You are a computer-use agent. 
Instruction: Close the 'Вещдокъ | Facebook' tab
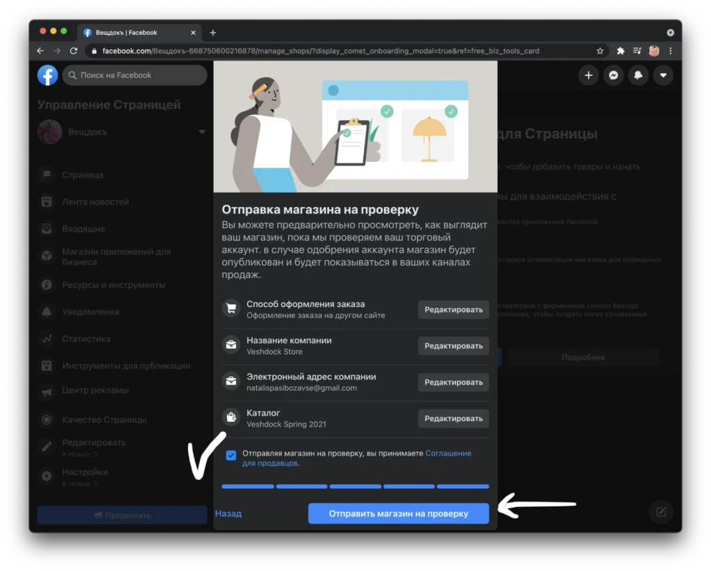[x=193, y=33]
